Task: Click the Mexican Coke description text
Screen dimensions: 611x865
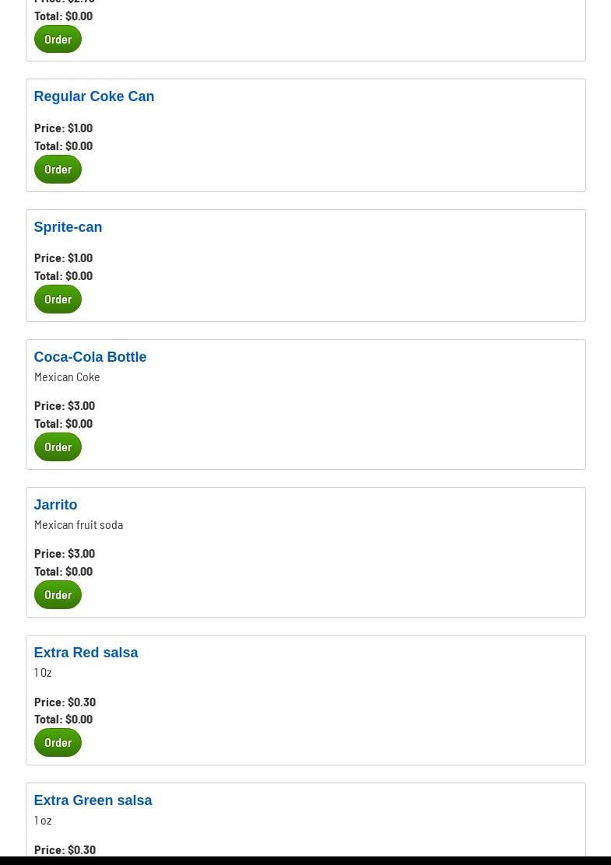Action: (67, 376)
